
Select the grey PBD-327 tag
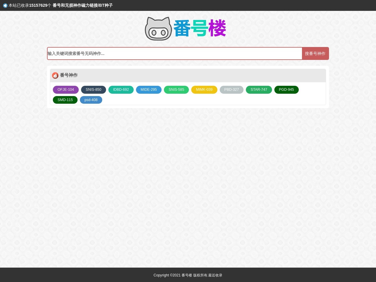[x=231, y=90]
